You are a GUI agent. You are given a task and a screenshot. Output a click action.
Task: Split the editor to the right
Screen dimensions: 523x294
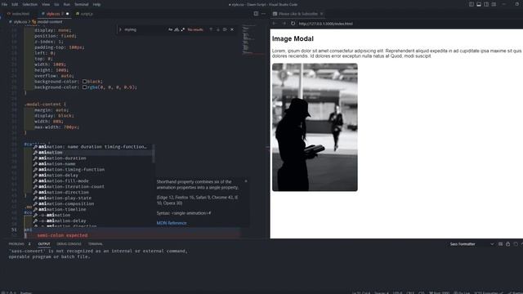coord(256,14)
